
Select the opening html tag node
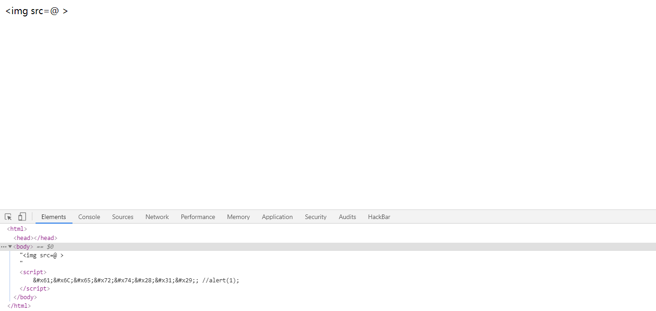pyautogui.click(x=17, y=229)
